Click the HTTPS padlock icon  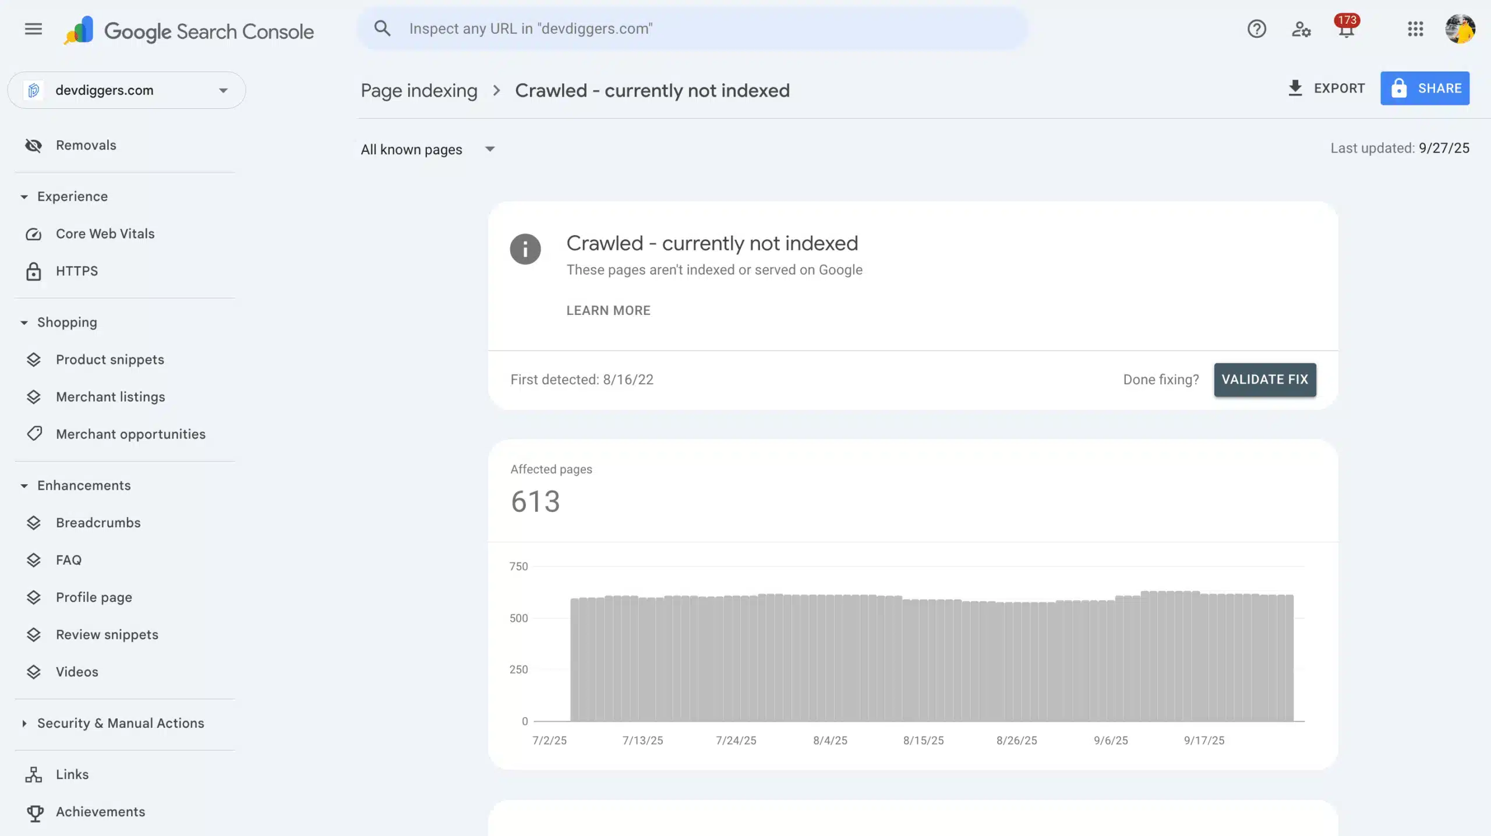[x=33, y=271]
